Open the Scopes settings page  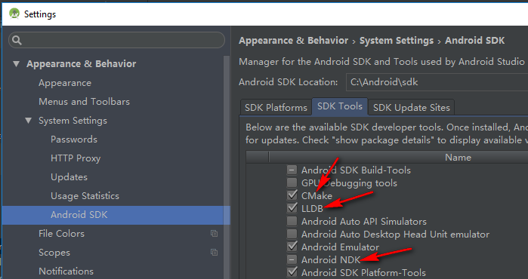[x=54, y=253]
